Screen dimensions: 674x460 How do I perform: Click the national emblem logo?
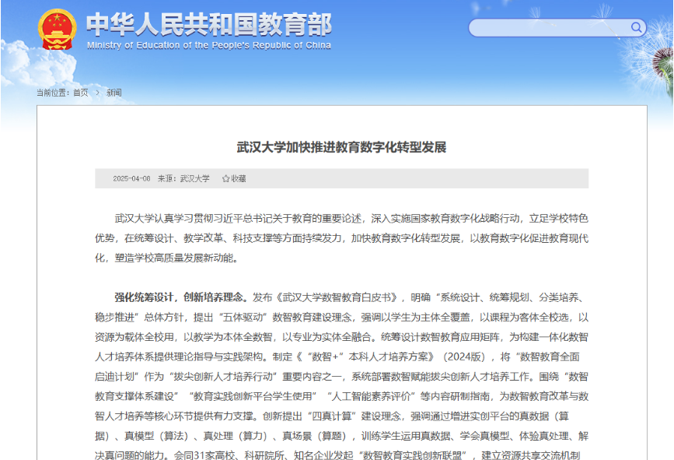(57, 30)
